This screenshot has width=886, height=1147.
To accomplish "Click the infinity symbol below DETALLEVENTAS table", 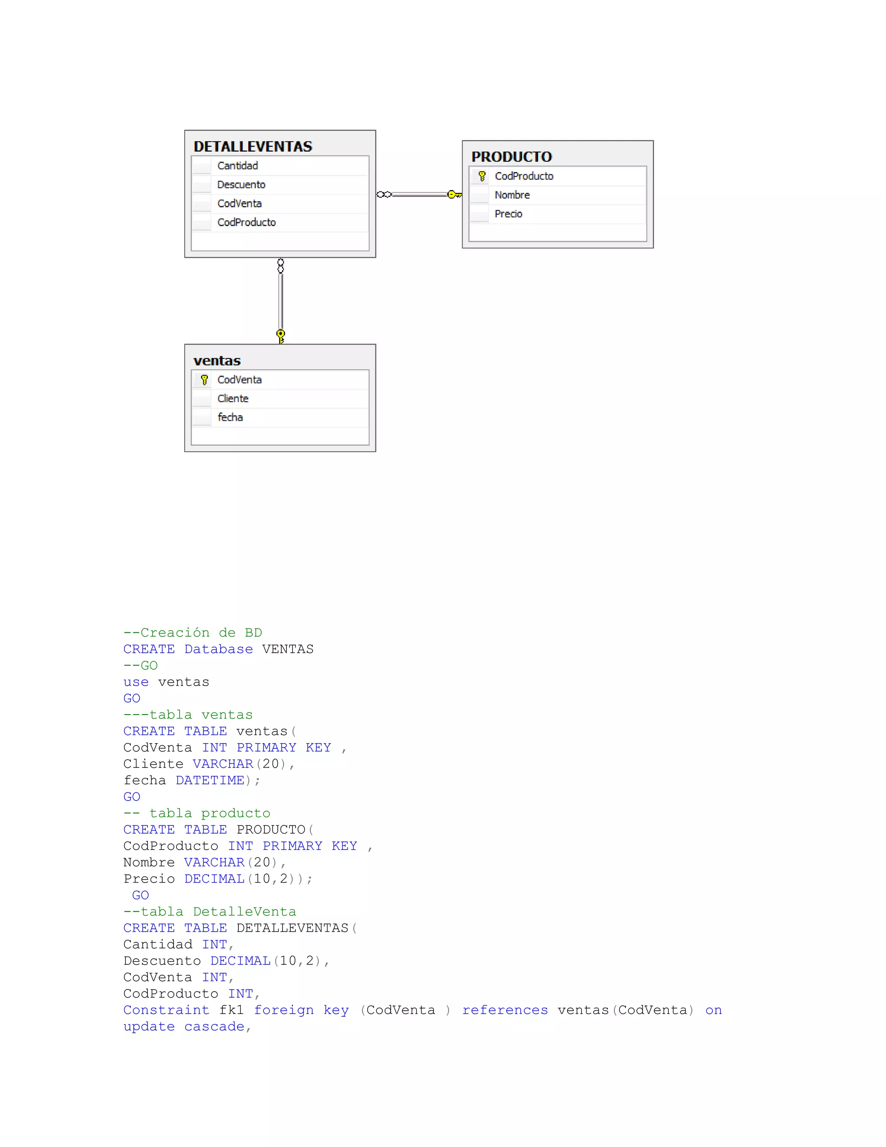I will [x=281, y=266].
